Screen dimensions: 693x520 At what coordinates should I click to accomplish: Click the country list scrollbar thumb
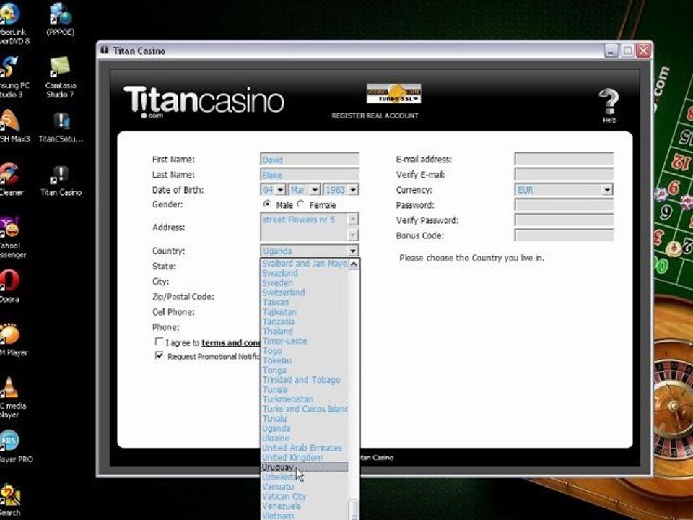point(354,509)
